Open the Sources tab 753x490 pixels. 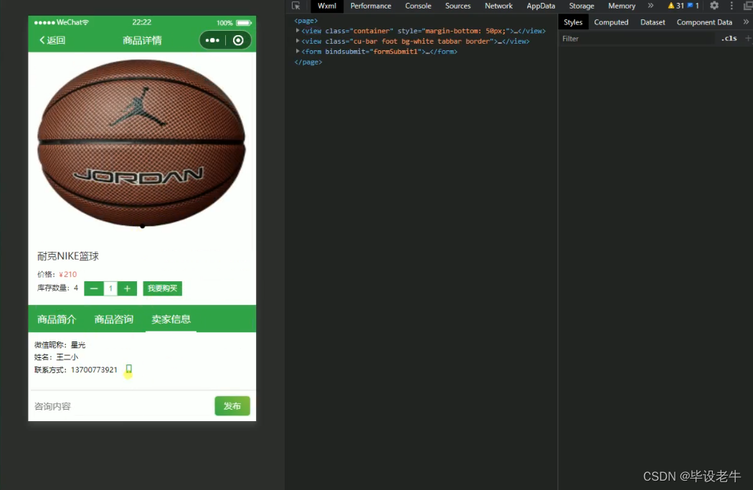(x=458, y=6)
